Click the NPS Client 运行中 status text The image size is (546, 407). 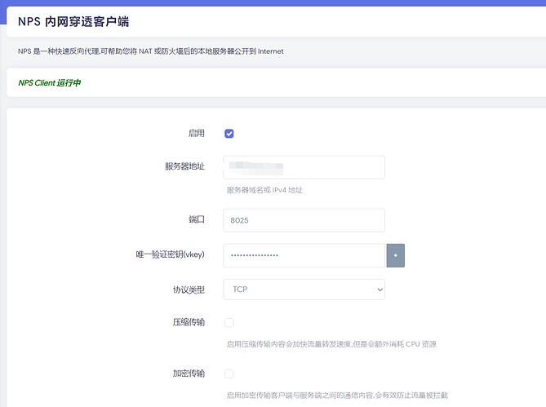tap(50, 82)
